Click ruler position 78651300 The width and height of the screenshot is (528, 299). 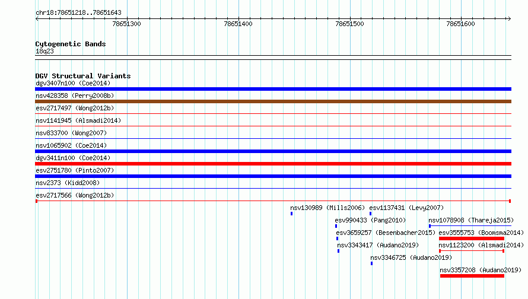[x=126, y=24]
